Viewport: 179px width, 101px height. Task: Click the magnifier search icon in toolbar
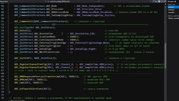pos(165,1)
